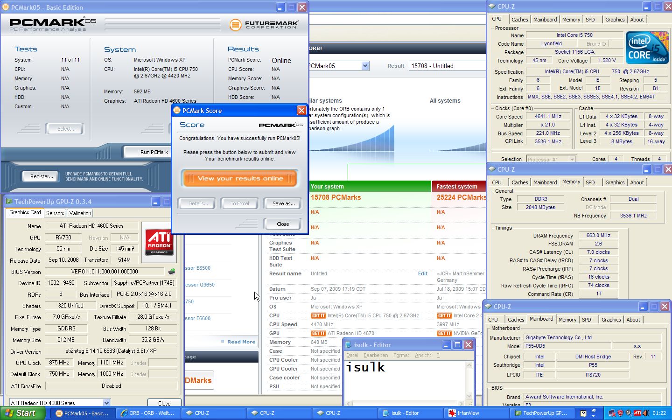This screenshot has height=420, width=672.
Task: Open Caches tab in CPU-Z processor window
Action: coord(519,20)
